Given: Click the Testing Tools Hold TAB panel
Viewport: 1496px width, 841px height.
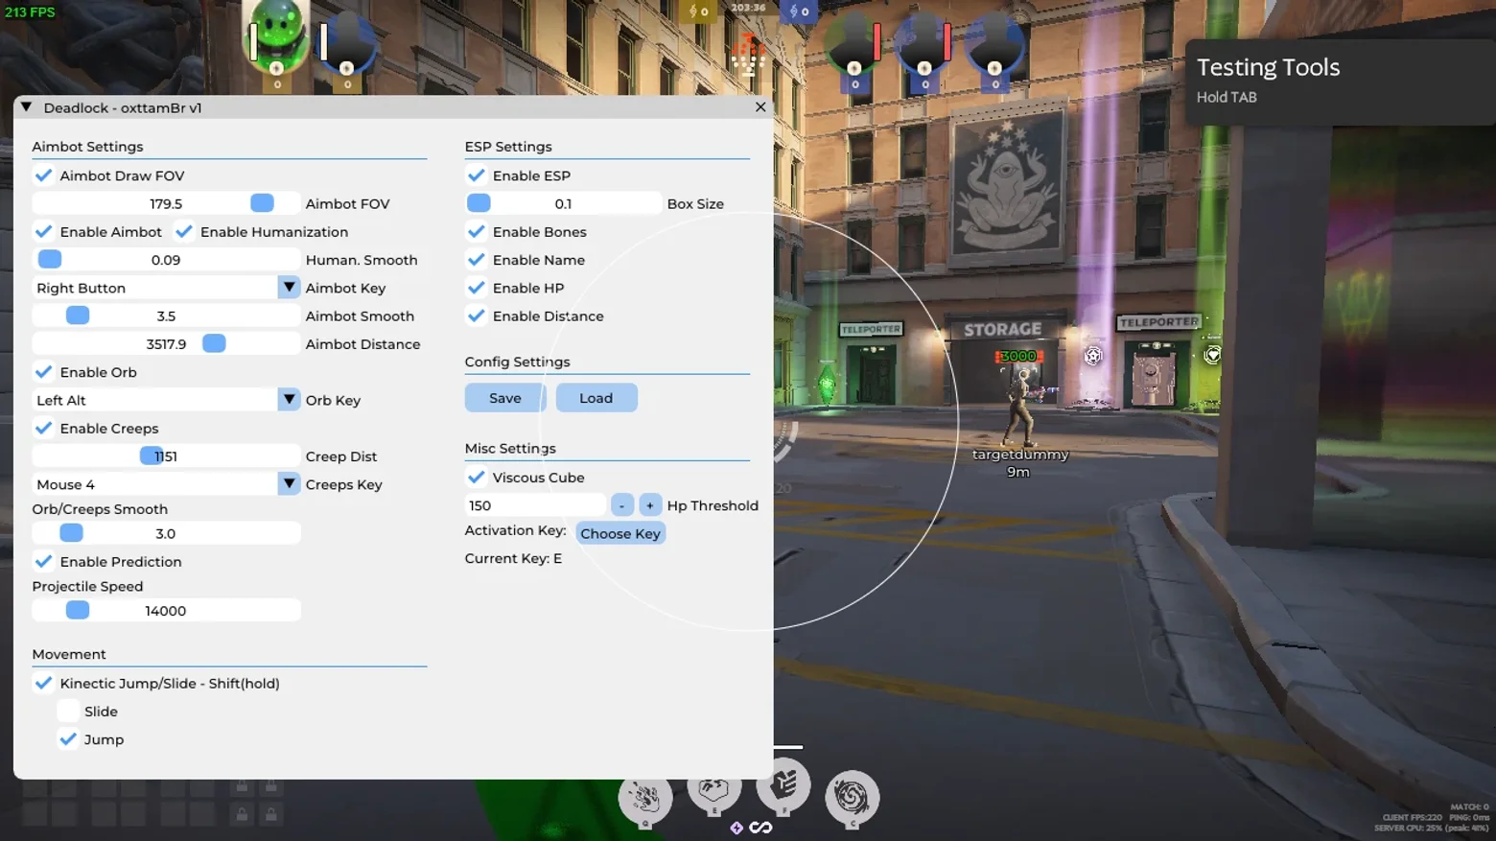Looking at the screenshot, I should pyautogui.click(x=1341, y=82).
